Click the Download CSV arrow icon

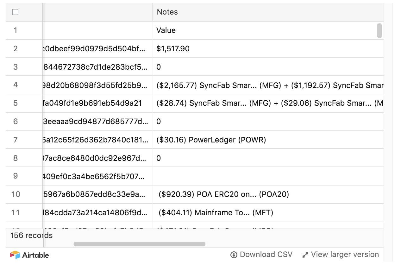(x=234, y=255)
